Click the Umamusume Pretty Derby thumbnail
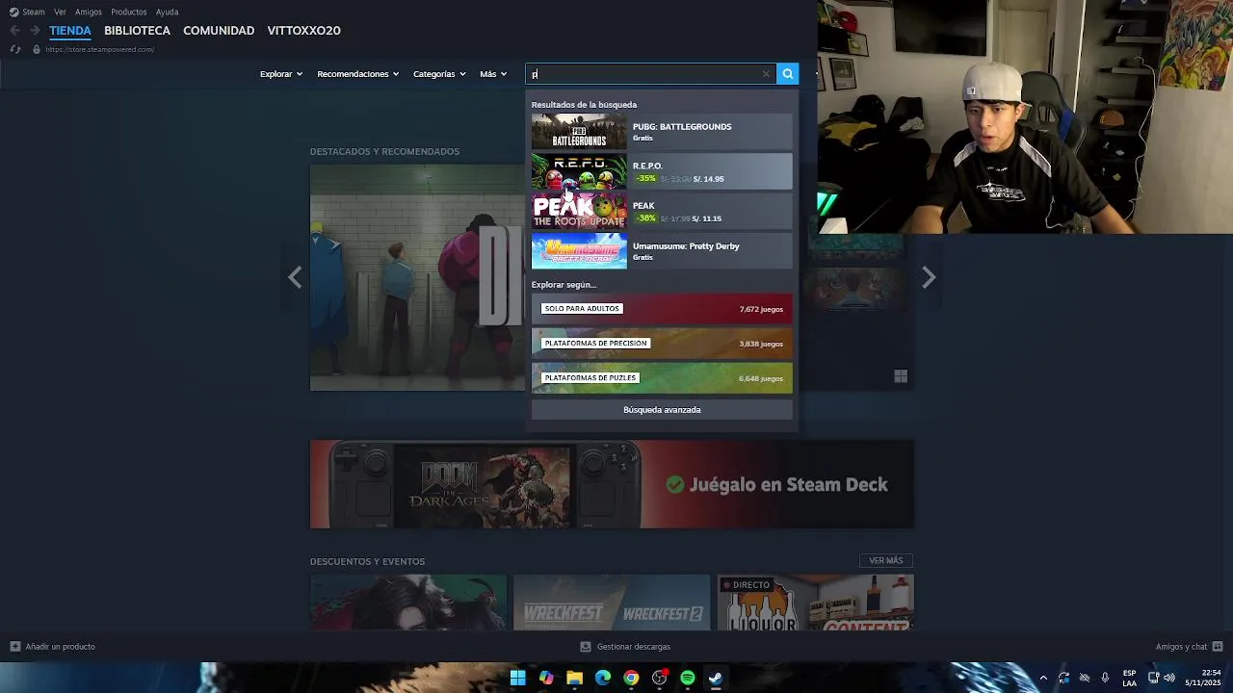The height and width of the screenshot is (693, 1233). [579, 251]
